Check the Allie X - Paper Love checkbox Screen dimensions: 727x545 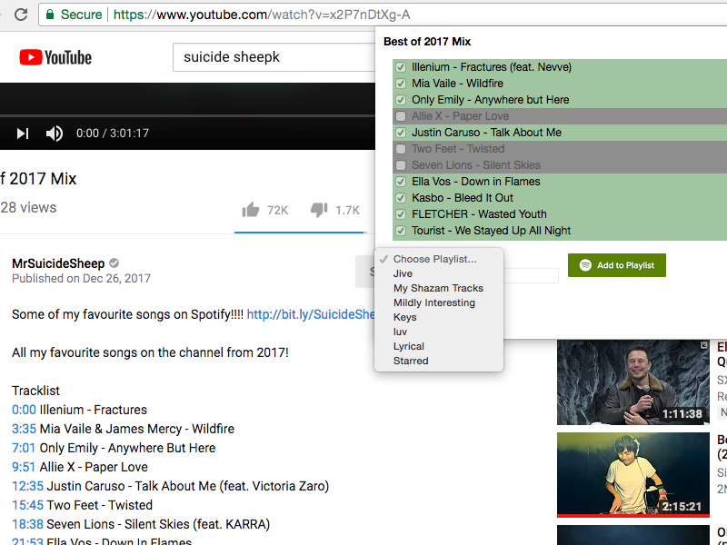pos(401,116)
